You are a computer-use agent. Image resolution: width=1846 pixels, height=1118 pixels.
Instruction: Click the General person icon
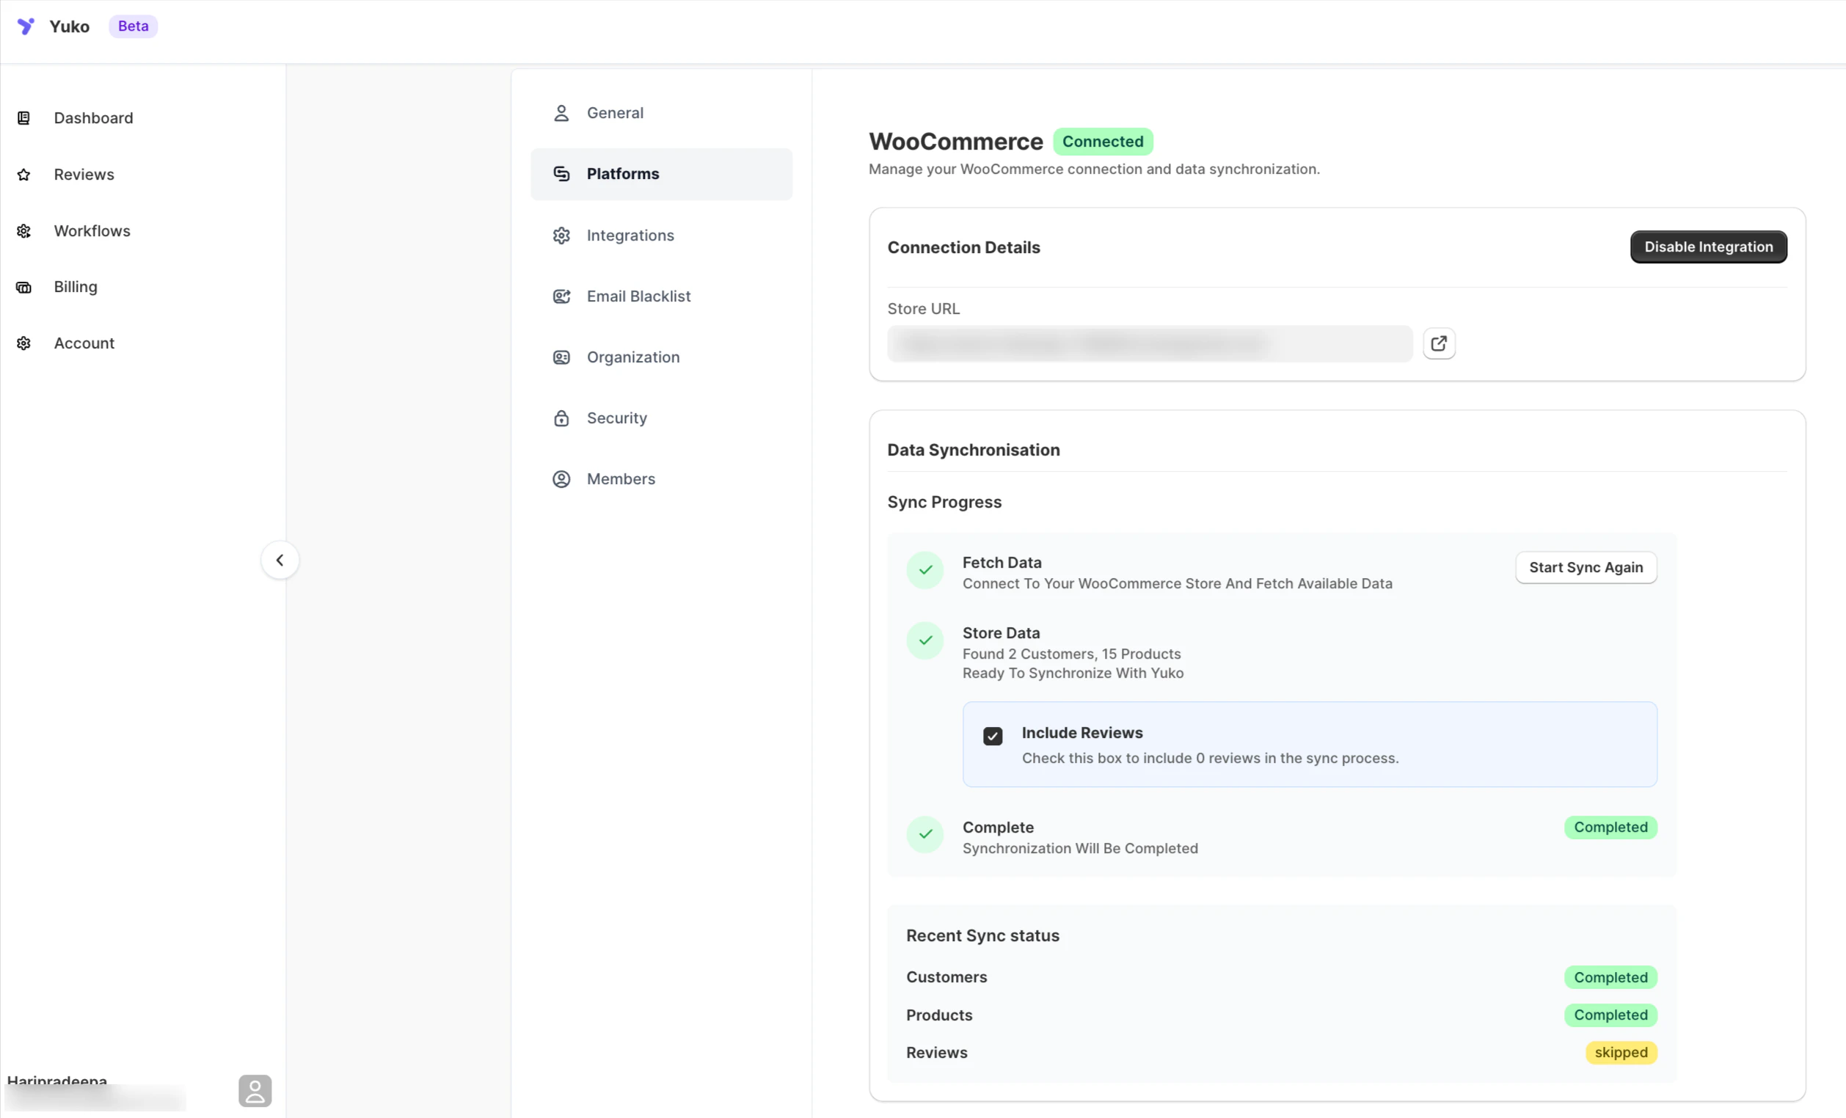[561, 113]
